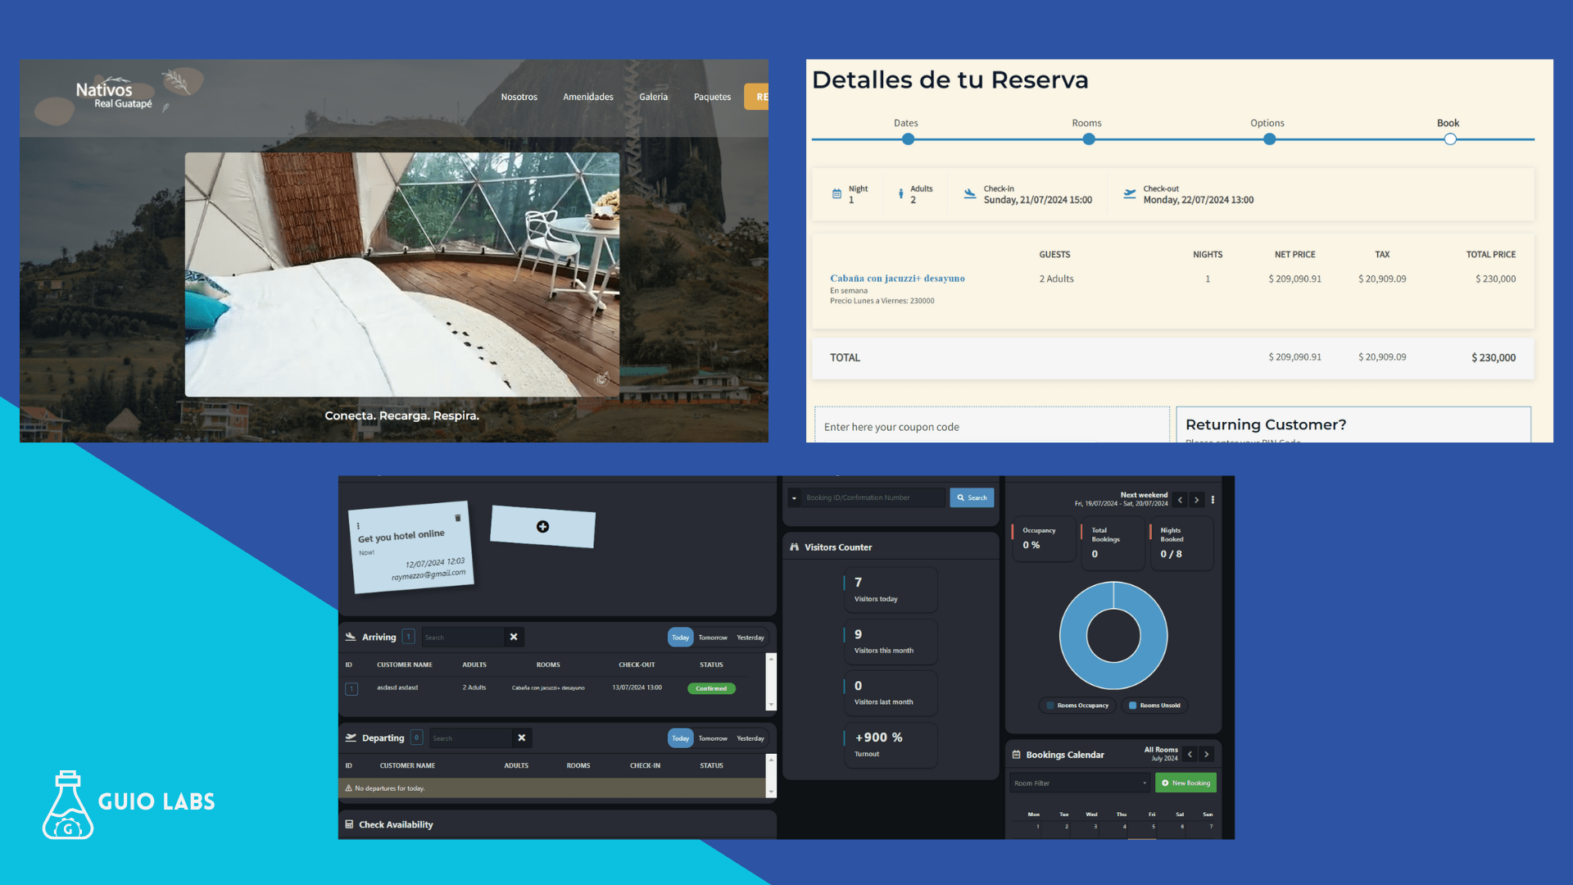Add a new sticky note with the plus icon
Screen dimensions: 1573x885
coord(542,527)
